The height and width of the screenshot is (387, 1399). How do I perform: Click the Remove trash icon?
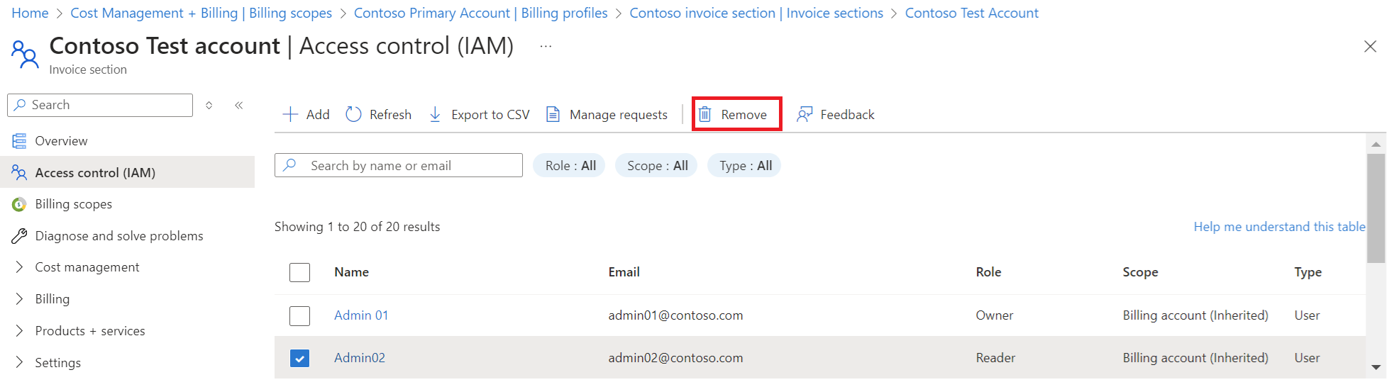click(x=704, y=115)
